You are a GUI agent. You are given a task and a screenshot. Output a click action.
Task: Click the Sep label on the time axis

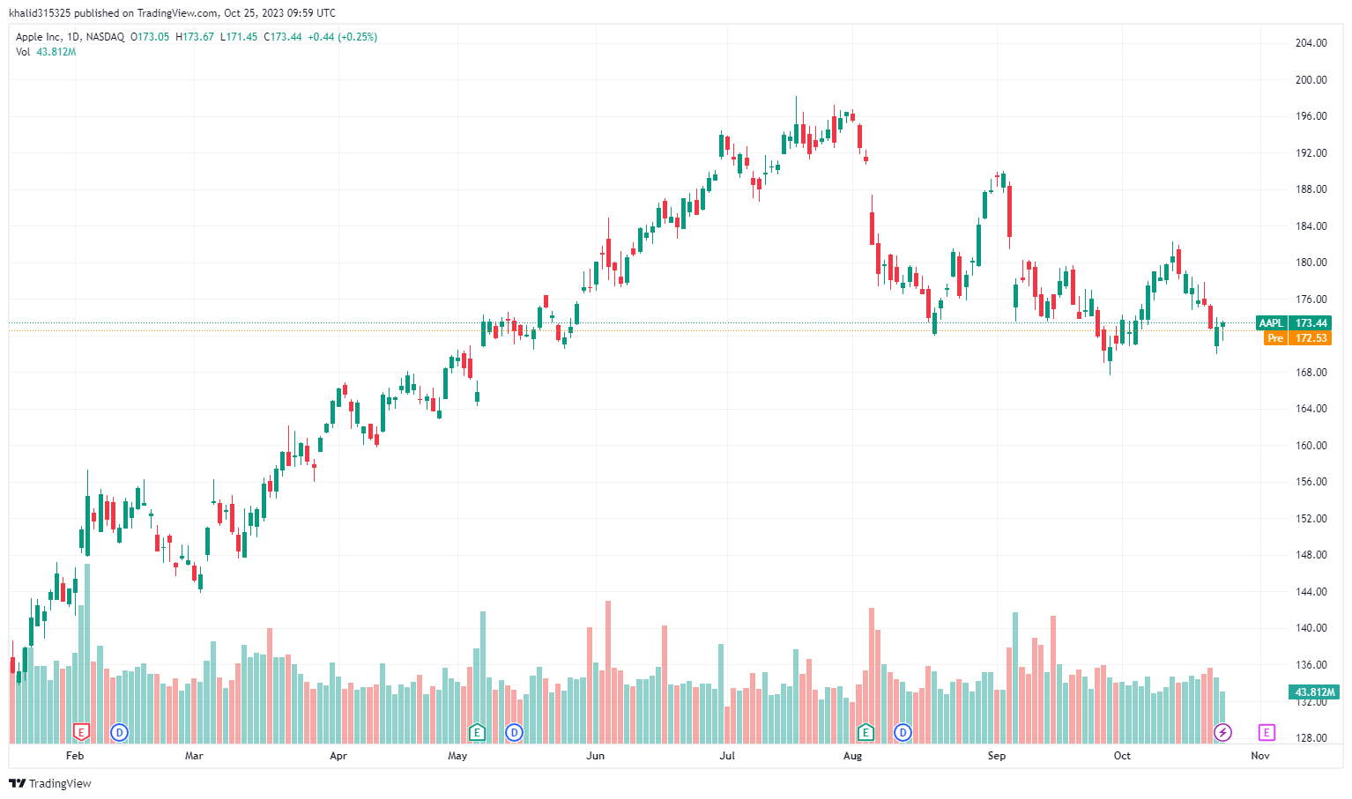pos(996,756)
